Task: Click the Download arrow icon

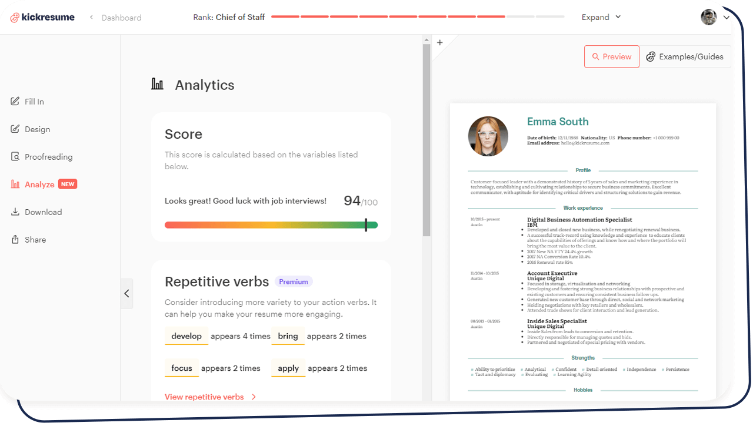Action: (15, 212)
